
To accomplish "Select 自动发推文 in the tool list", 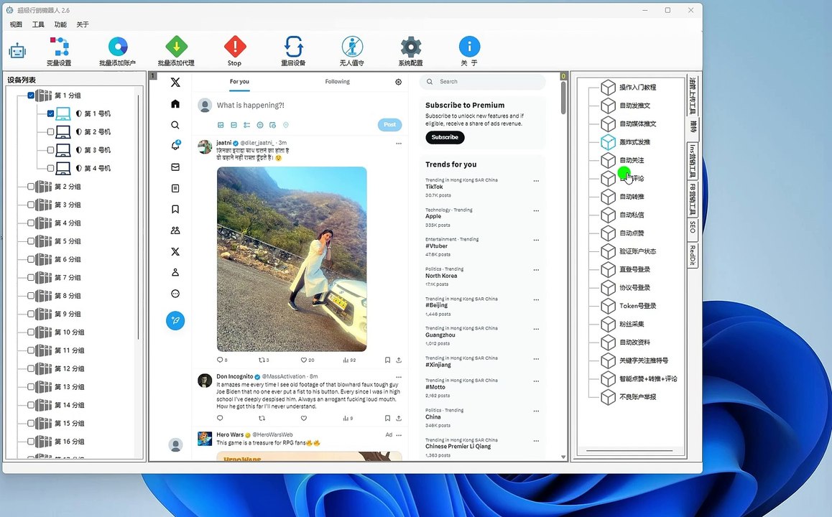I will pyautogui.click(x=635, y=106).
